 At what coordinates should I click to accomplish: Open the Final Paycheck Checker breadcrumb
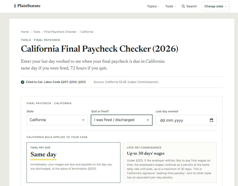pos(60,32)
